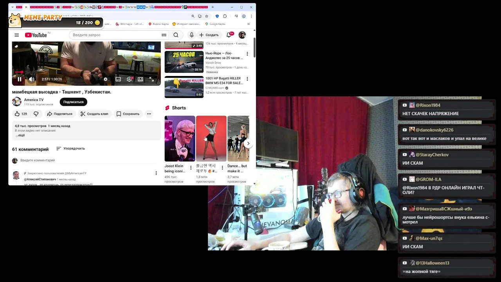Open a new browser tab
The width and height of the screenshot is (501, 282).
click(x=213, y=7)
